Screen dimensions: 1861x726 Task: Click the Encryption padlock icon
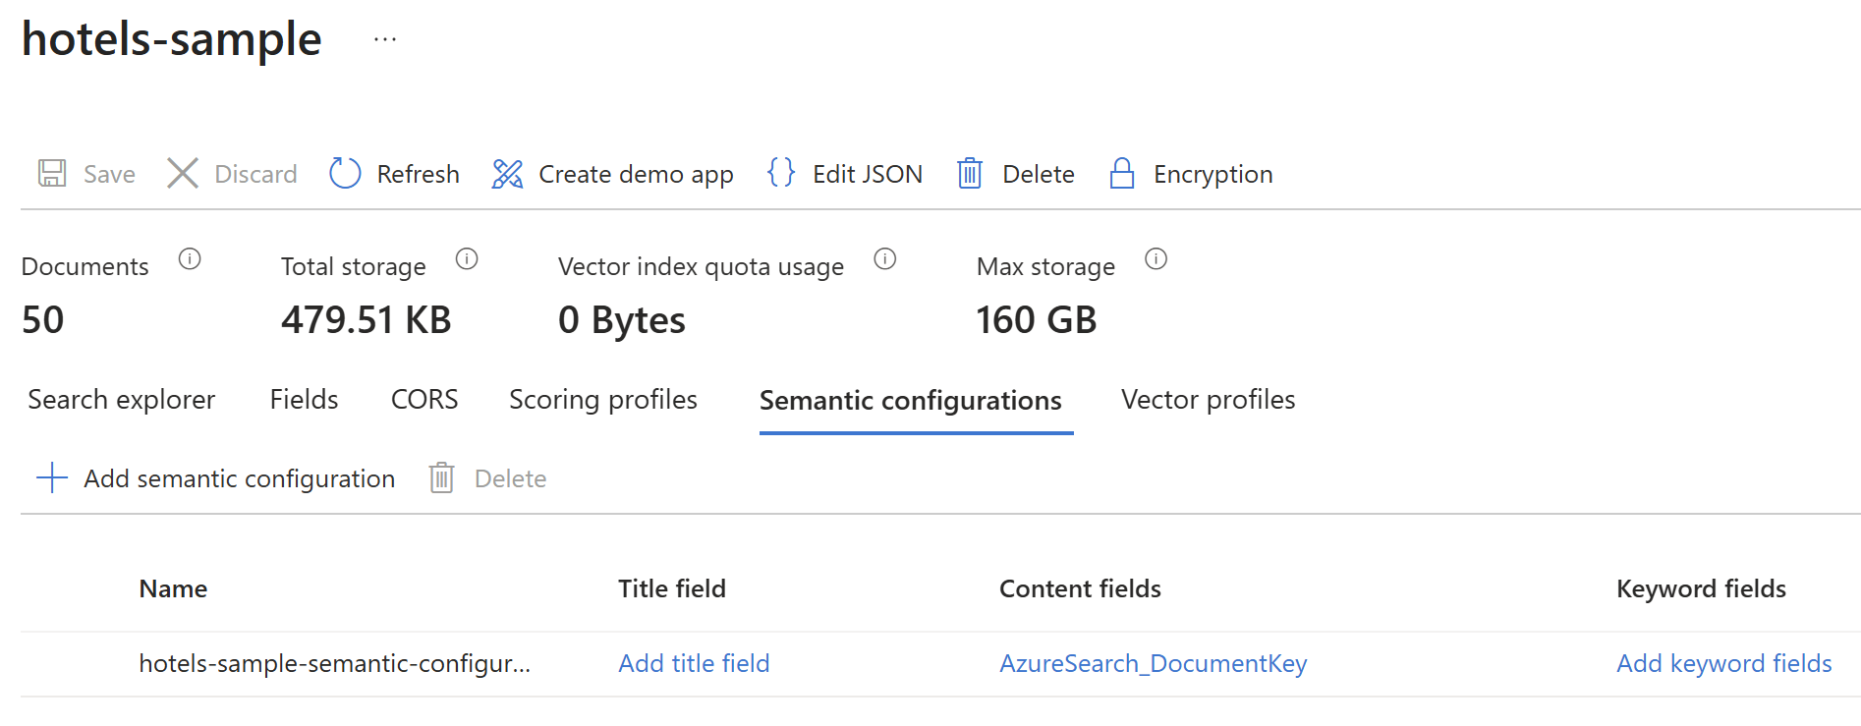(x=1122, y=174)
